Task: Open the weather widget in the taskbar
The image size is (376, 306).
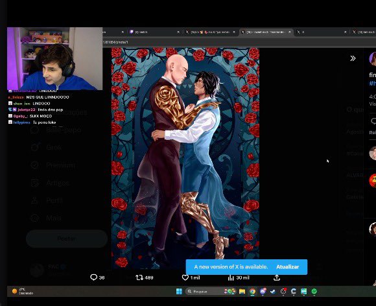Action: [x=22, y=291]
